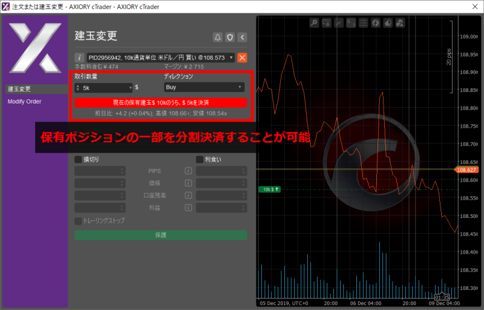The height and width of the screenshot is (310, 484).
Task: Select Modify Order in the left sidebar
Action: point(25,101)
